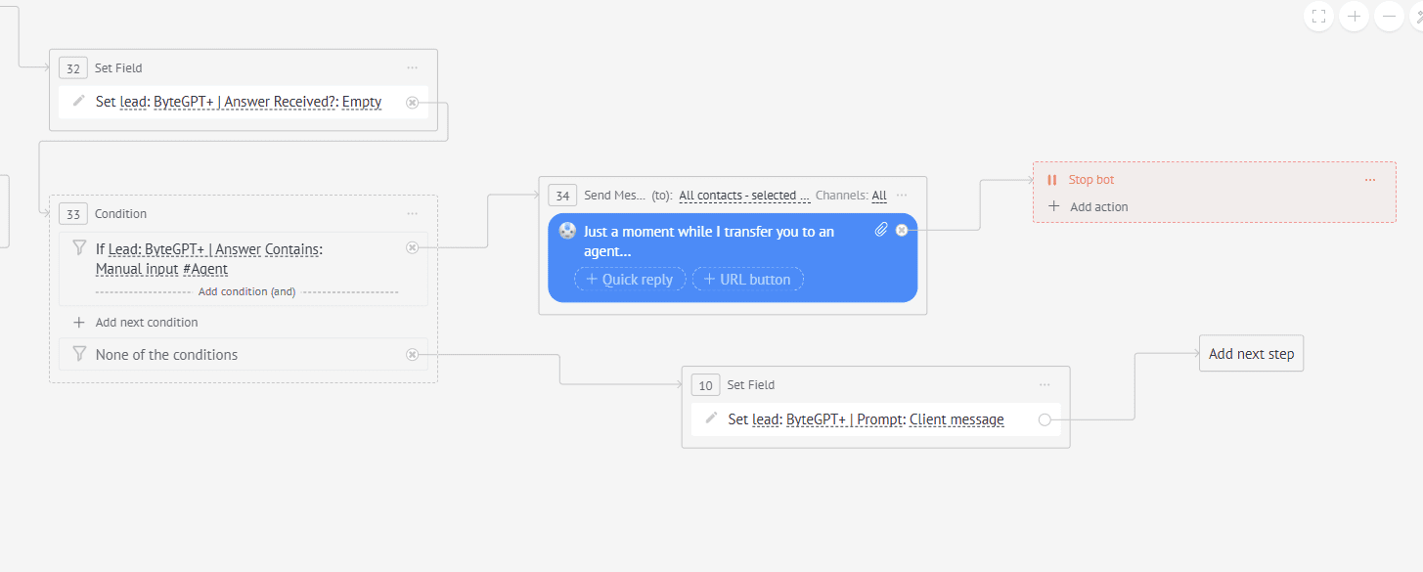Click plus icon beside Add next condition

(x=79, y=323)
